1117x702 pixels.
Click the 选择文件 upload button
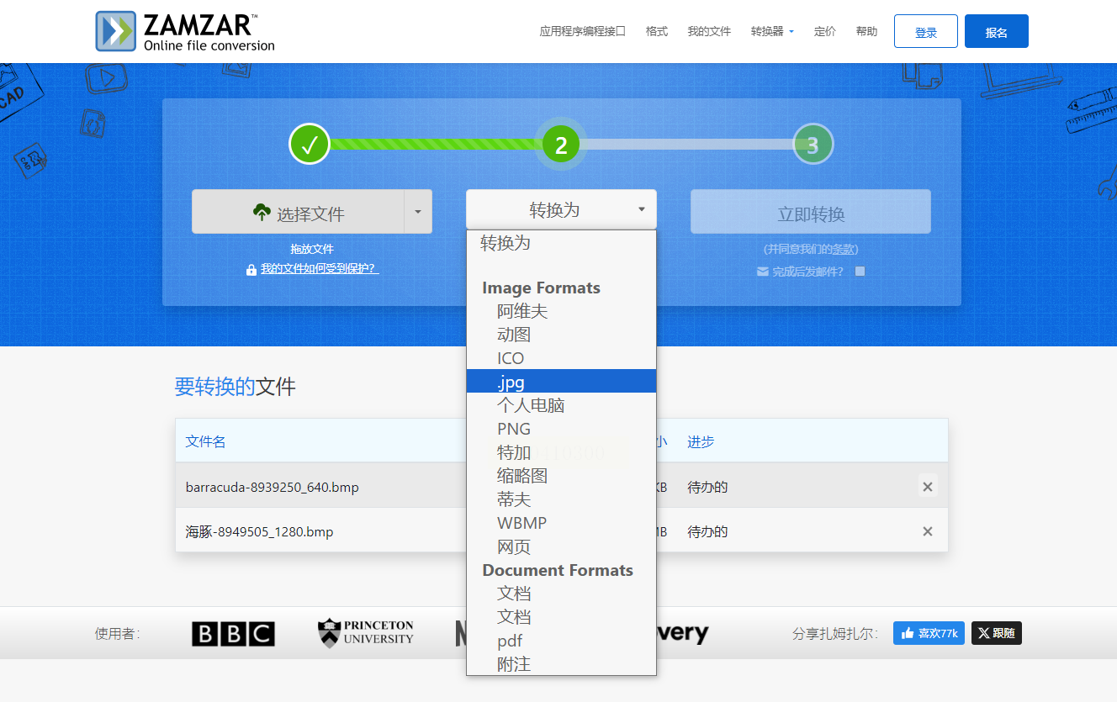click(299, 211)
